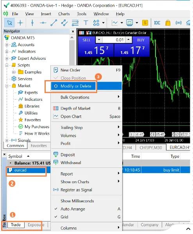Decrease volume with down arrow
The height and width of the screenshot is (234, 193).
tap(99, 40)
